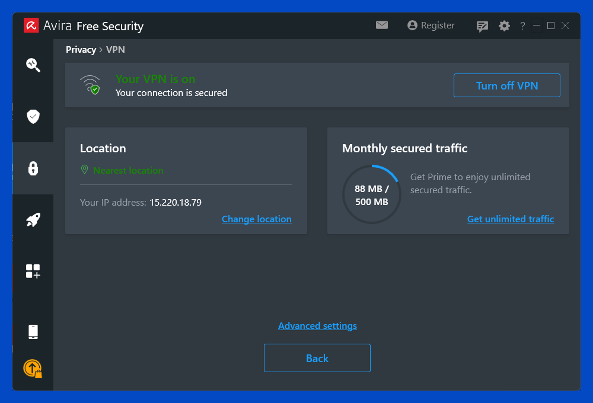593x403 pixels.
Task: Click the IP address 15.220.18.79
Action: point(176,202)
